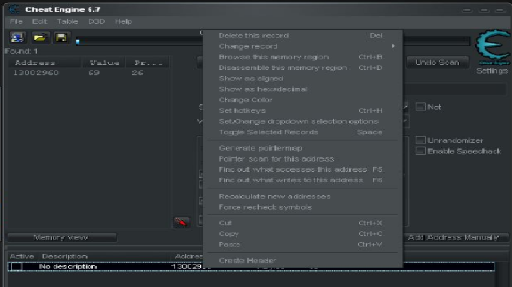Screen dimensions: 512x287
Task: Select Find out what writes to this address
Action: pos(291,180)
